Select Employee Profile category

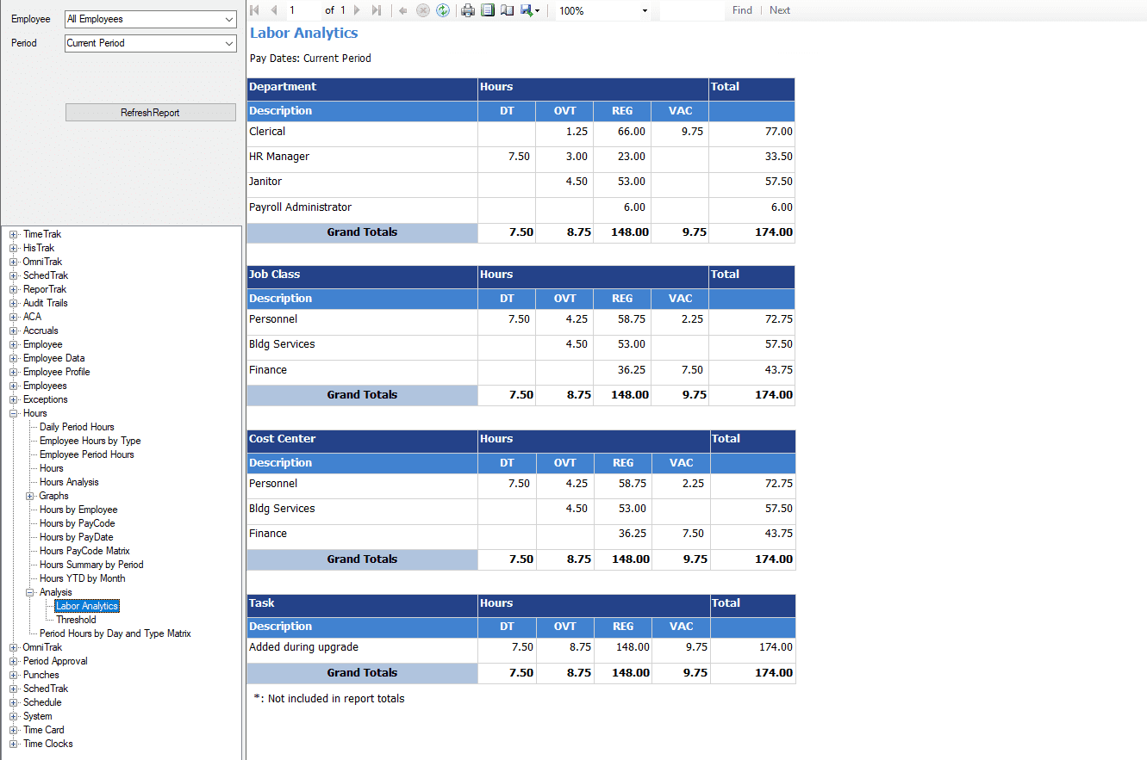pos(56,372)
